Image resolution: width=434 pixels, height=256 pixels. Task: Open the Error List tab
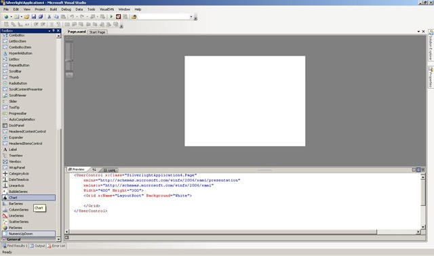pos(56,246)
